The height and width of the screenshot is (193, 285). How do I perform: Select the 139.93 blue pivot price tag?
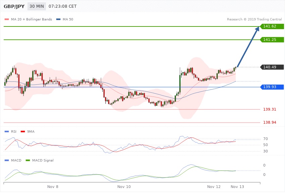coord(272,87)
